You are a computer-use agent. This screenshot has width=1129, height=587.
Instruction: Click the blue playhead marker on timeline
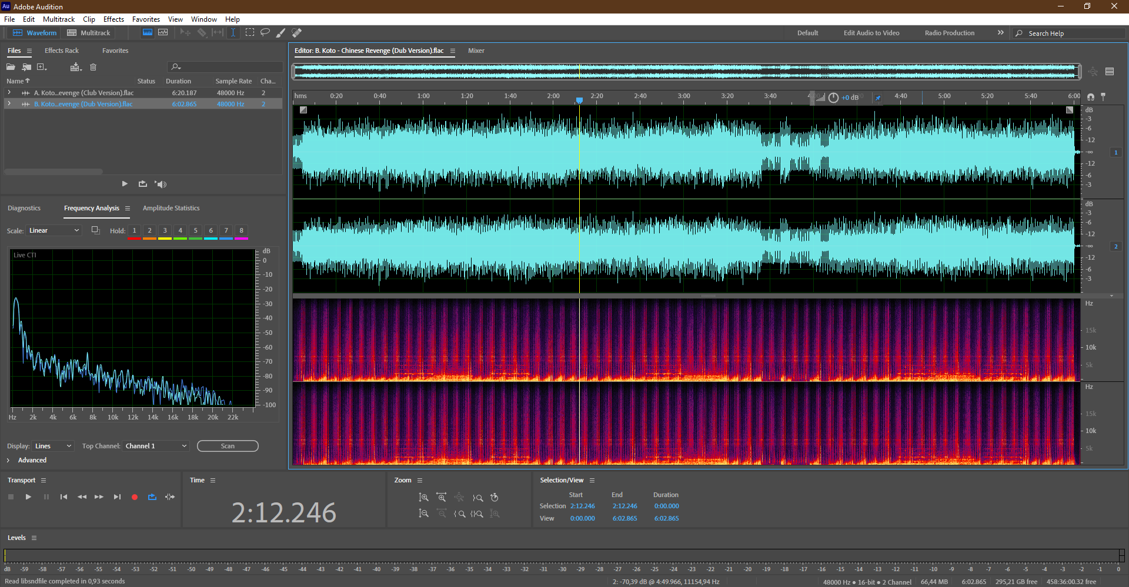579,100
